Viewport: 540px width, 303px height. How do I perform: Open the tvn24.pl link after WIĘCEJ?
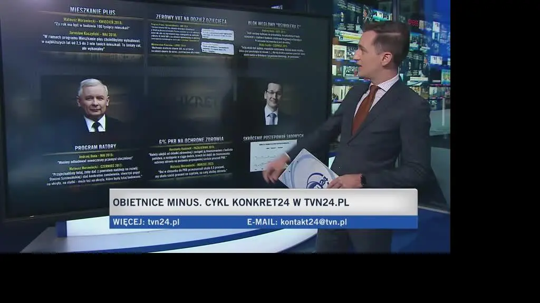tap(163, 222)
